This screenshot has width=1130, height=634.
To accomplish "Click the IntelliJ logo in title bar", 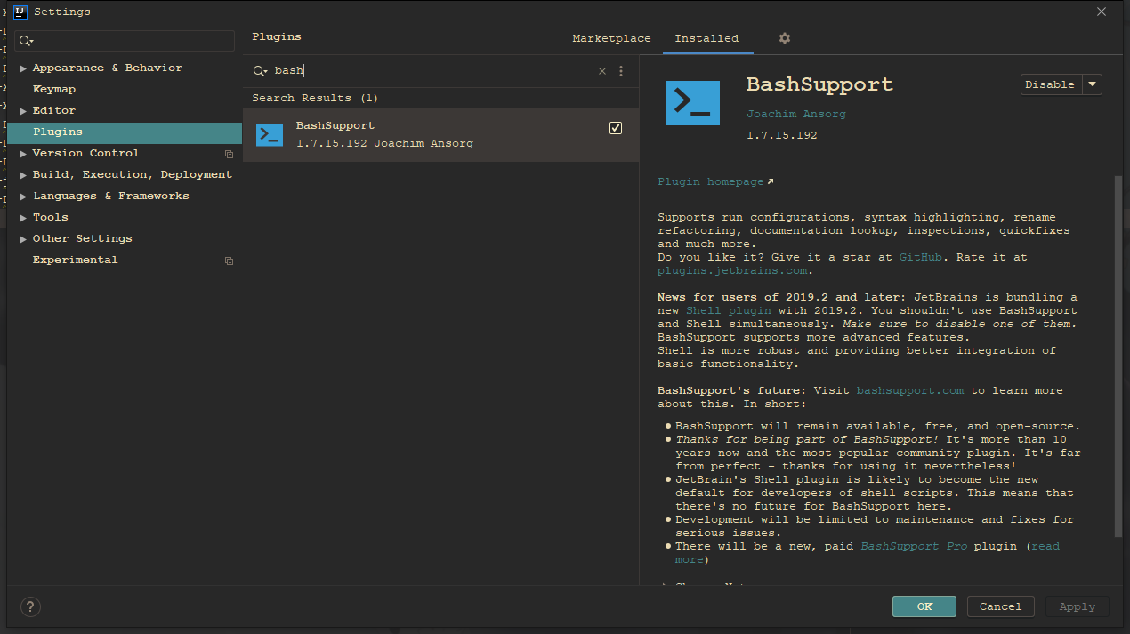I will [x=20, y=12].
